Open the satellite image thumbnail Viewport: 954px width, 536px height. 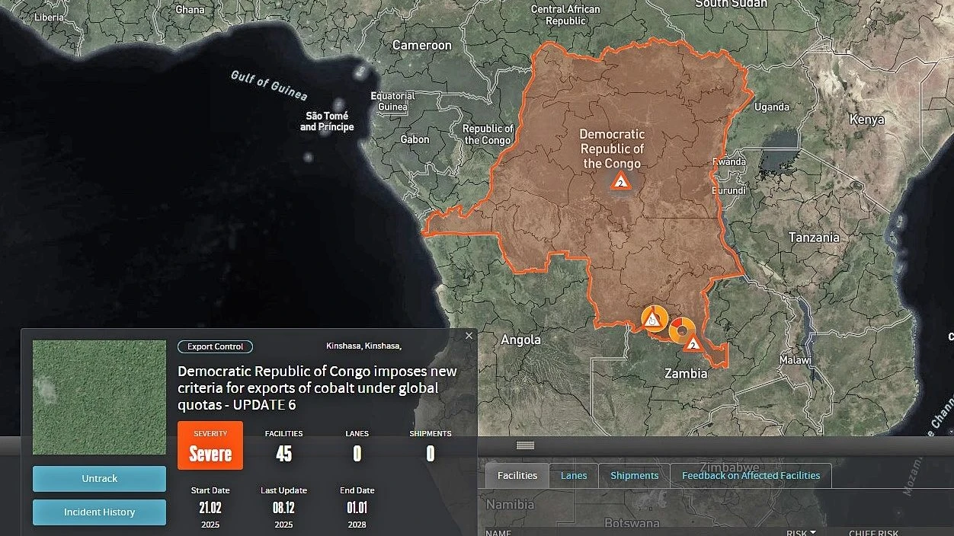coord(99,397)
